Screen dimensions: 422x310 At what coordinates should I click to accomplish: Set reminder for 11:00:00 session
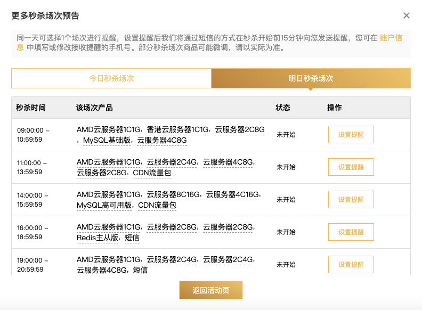(351, 167)
